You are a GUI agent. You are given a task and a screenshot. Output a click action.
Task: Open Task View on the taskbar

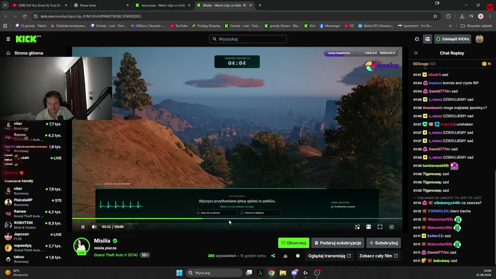pyautogui.click(x=249, y=273)
